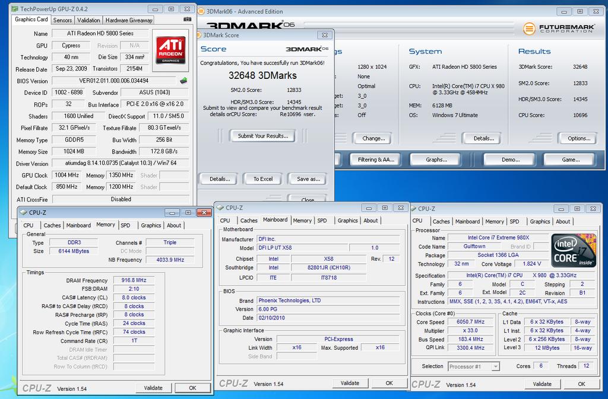Click Change button in 3DMark06 settings
This screenshot has height=399, width=608.
coord(373,138)
